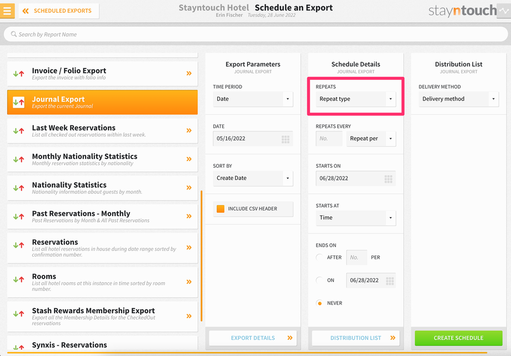
Task: Click Last Week Reservations arrows icon
Action: click(x=18, y=131)
